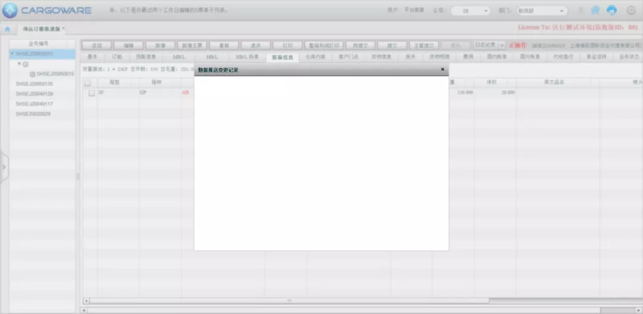
Task: Expand the collapsed left sidebar arrow handle
Action: 4,167
